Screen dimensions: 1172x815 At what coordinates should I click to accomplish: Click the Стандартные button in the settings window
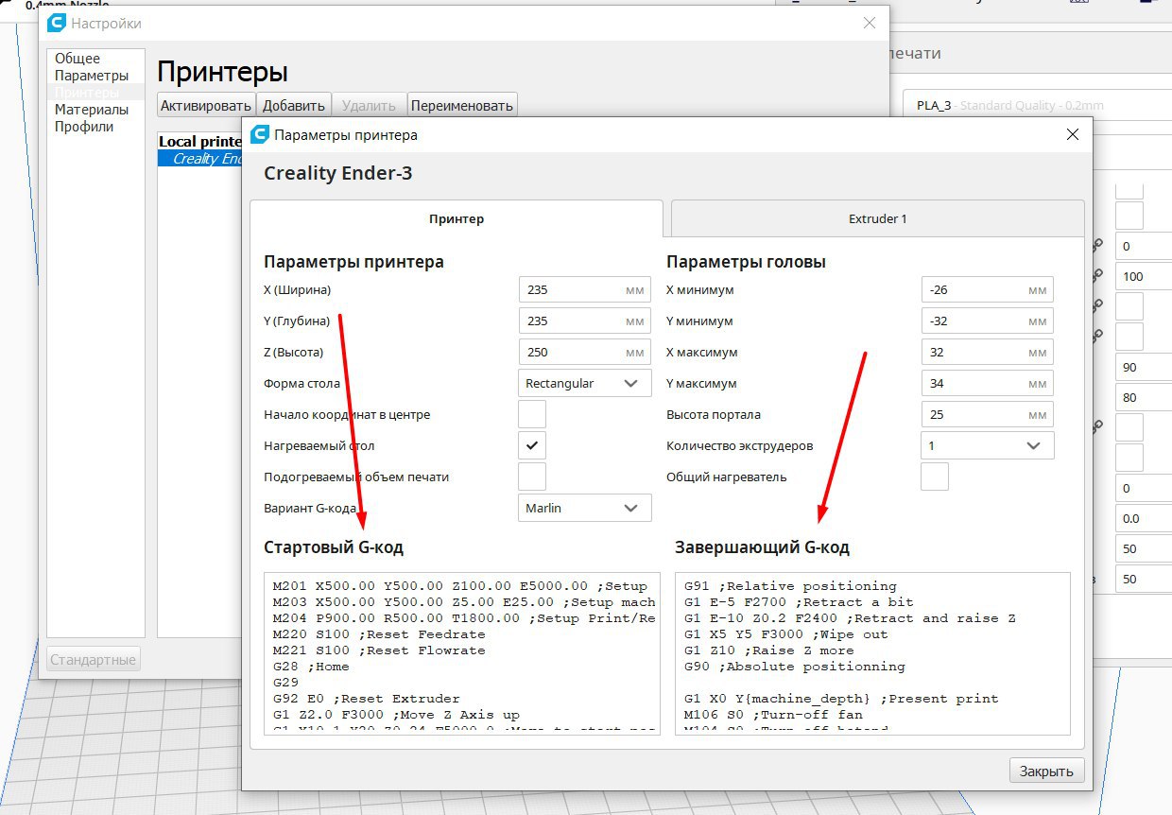93,659
